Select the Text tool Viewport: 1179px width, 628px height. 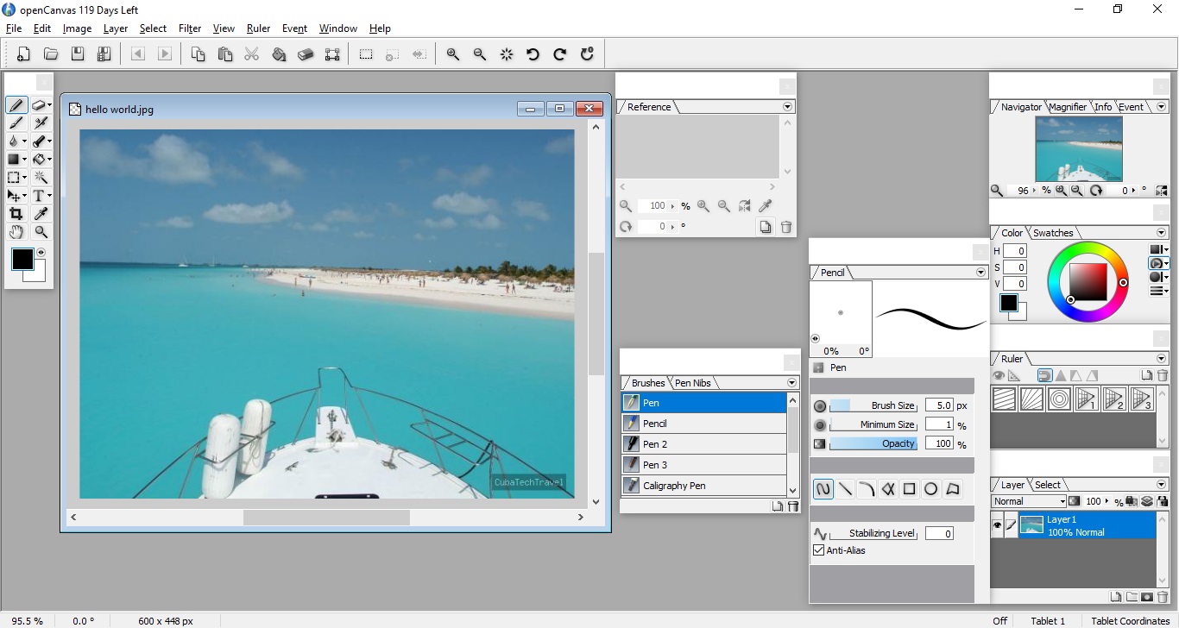point(41,196)
